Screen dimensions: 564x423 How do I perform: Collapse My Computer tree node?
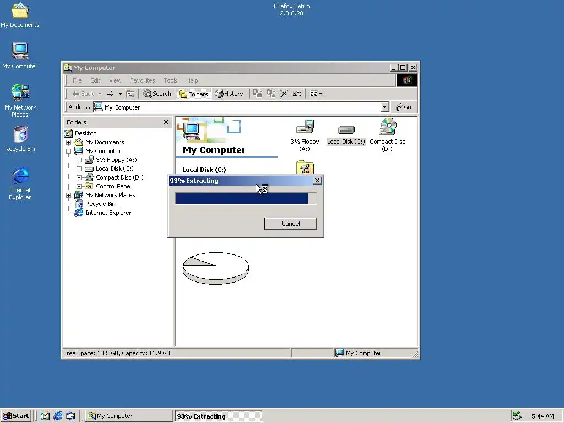coord(69,151)
